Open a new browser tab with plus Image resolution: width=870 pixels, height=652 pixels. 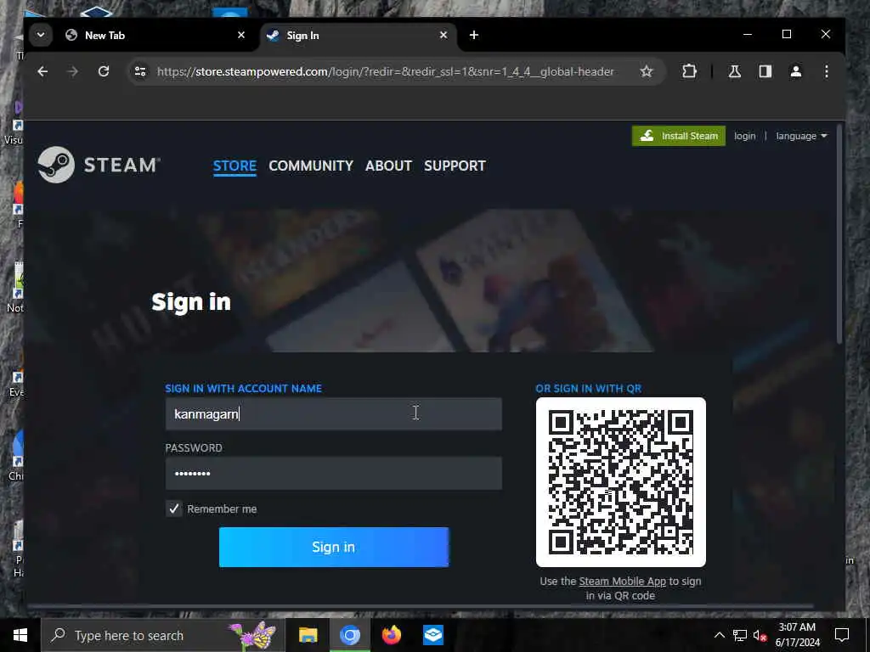pyautogui.click(x=474, y=36)
